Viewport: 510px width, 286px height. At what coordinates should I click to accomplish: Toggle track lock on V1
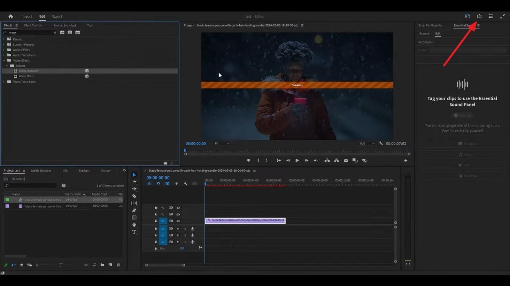pyautogui.click(x=156, y=221)
